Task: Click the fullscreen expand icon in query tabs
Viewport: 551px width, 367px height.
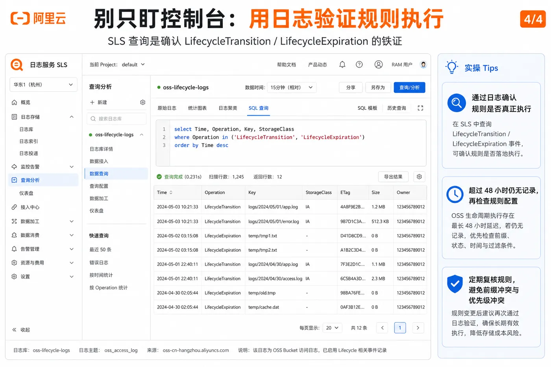Action: 420,108
